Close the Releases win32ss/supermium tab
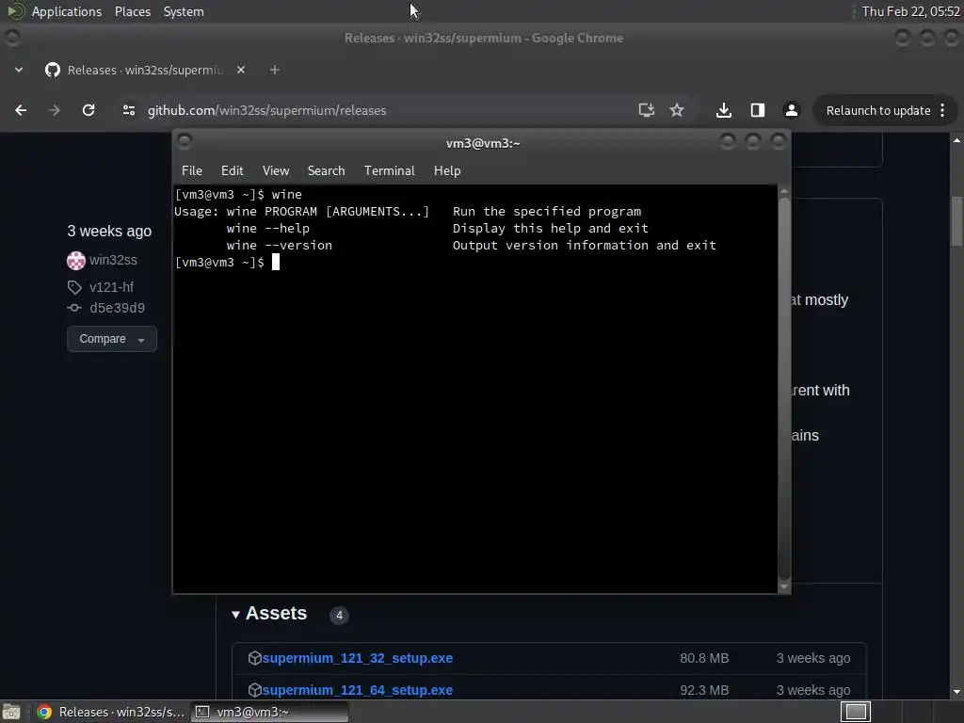 [241, 70]
